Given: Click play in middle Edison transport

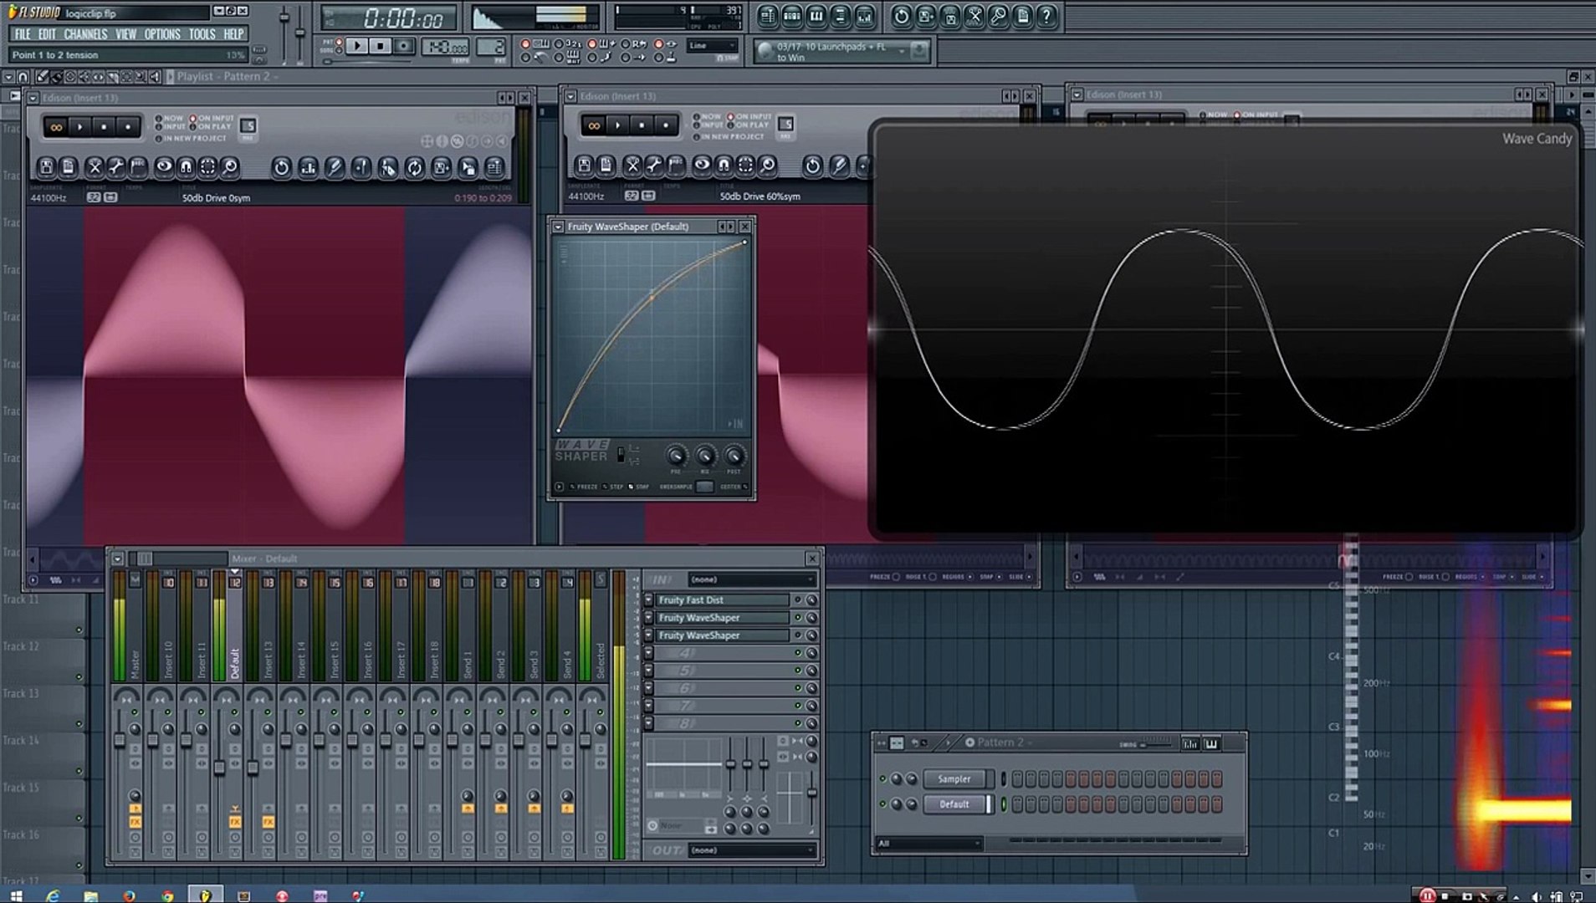Looking at the screenshot, I should 618,125.
